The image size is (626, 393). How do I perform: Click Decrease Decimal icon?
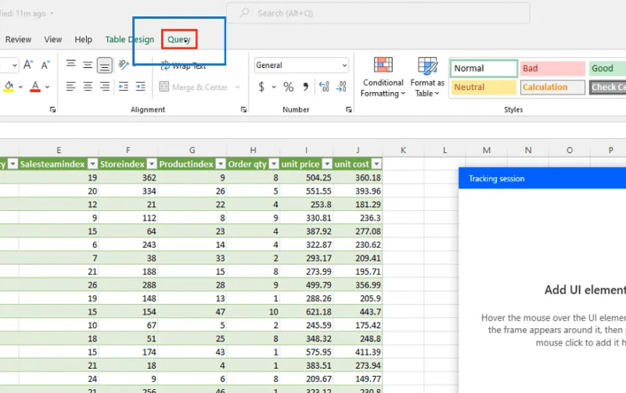pyautogui.click(x=341, y=87)
